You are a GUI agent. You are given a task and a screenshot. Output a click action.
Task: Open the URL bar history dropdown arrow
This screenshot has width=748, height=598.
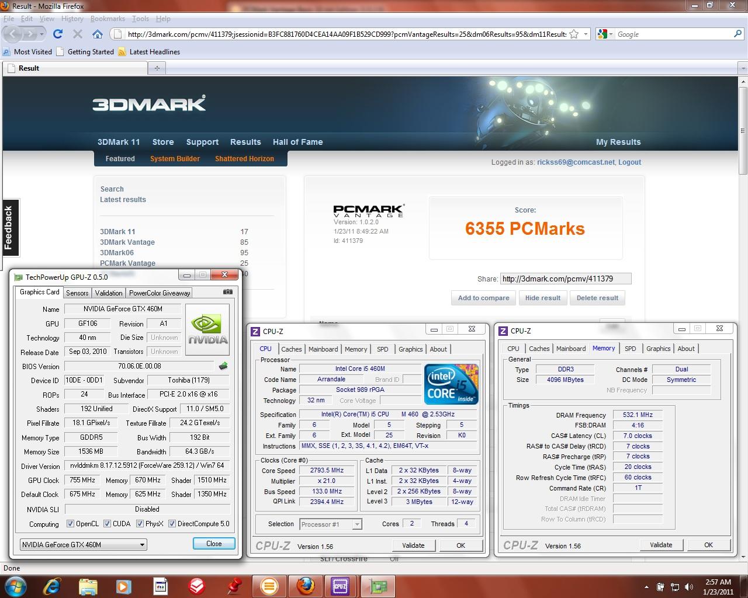(586, 34)
